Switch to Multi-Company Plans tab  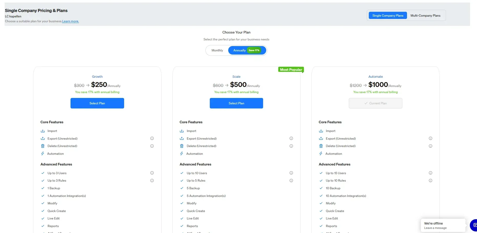pyautogui.click(x=425, y=16)
